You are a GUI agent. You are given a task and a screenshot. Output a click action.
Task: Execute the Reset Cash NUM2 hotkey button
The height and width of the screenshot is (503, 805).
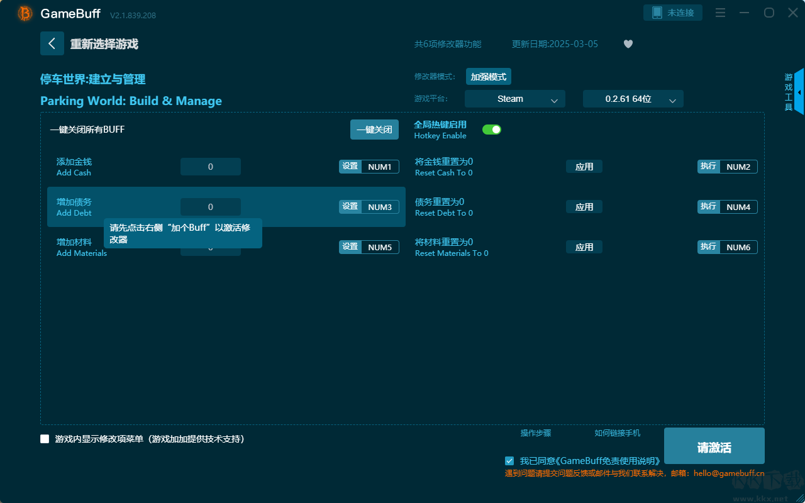(x=708, y=167)
